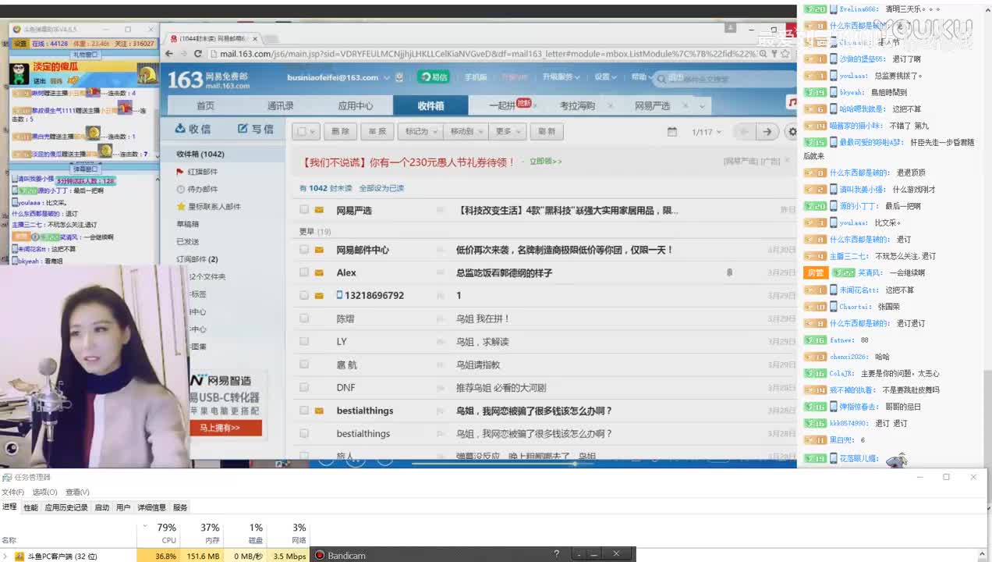Click unread envelope icon on 网易邮件中心 row
This screenshot has width=992, height=562.
coord(319,250)
